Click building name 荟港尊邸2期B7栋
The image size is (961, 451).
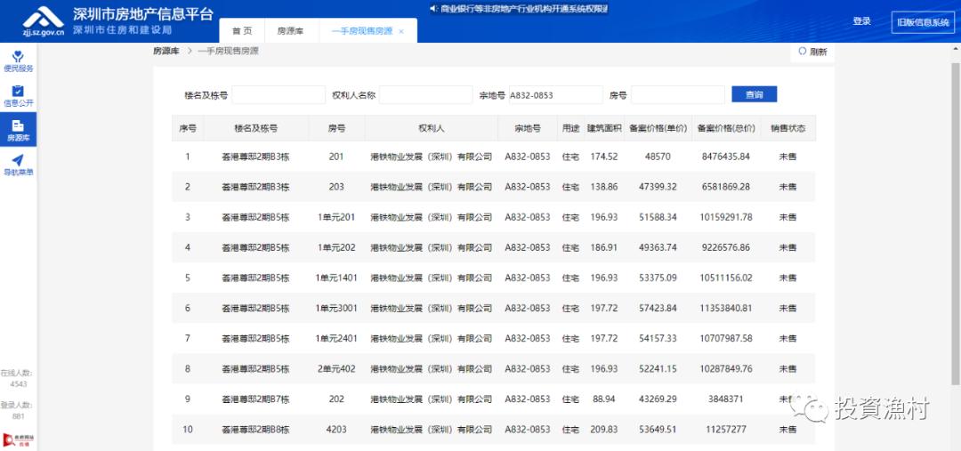click(255, 399)
